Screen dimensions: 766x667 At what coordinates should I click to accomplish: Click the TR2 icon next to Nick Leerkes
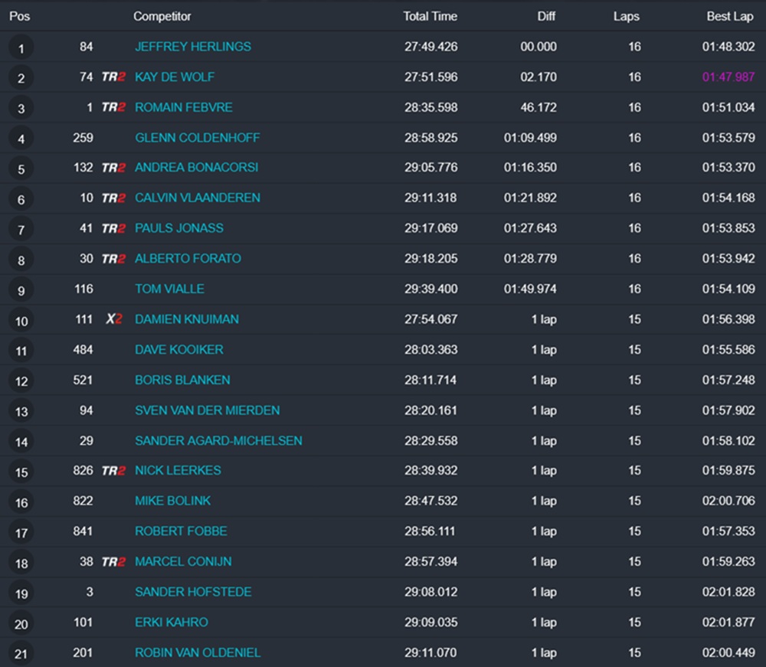pyautogui.click(x=113, y=471)
